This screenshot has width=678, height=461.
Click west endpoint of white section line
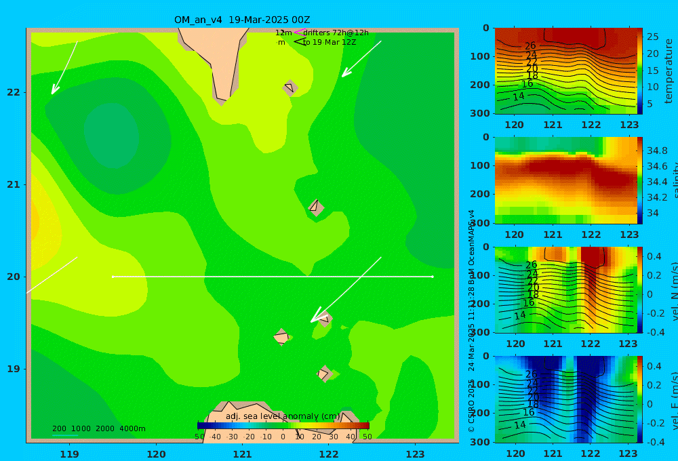[x=113, y=277]
